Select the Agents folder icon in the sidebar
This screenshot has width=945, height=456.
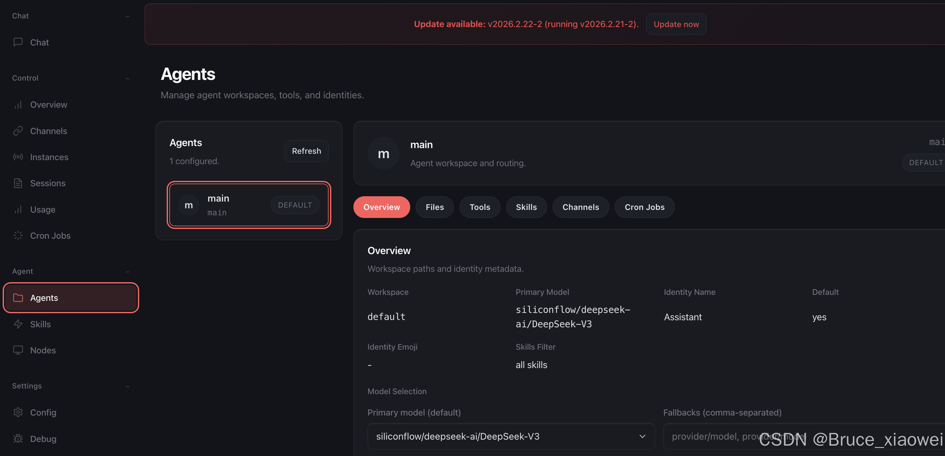tap(18, 298)
